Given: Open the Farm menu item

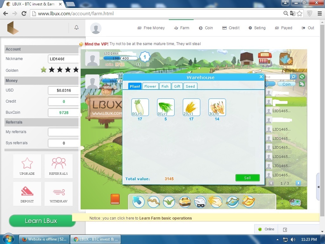Looking at the screenshot, I should click(182, 28).
